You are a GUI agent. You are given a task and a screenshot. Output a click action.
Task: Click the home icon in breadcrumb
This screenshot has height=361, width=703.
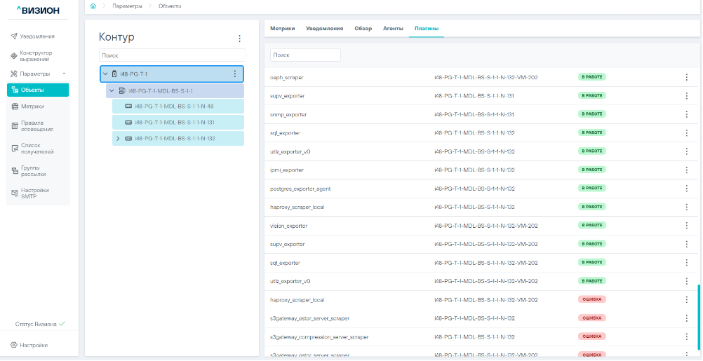pyautogui.click(x=93, y=6)
